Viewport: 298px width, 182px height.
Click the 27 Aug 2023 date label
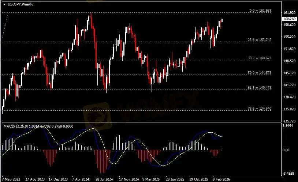point(35,179)
